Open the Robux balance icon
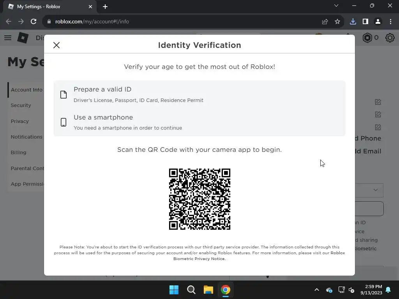 [x=367, y=38]
